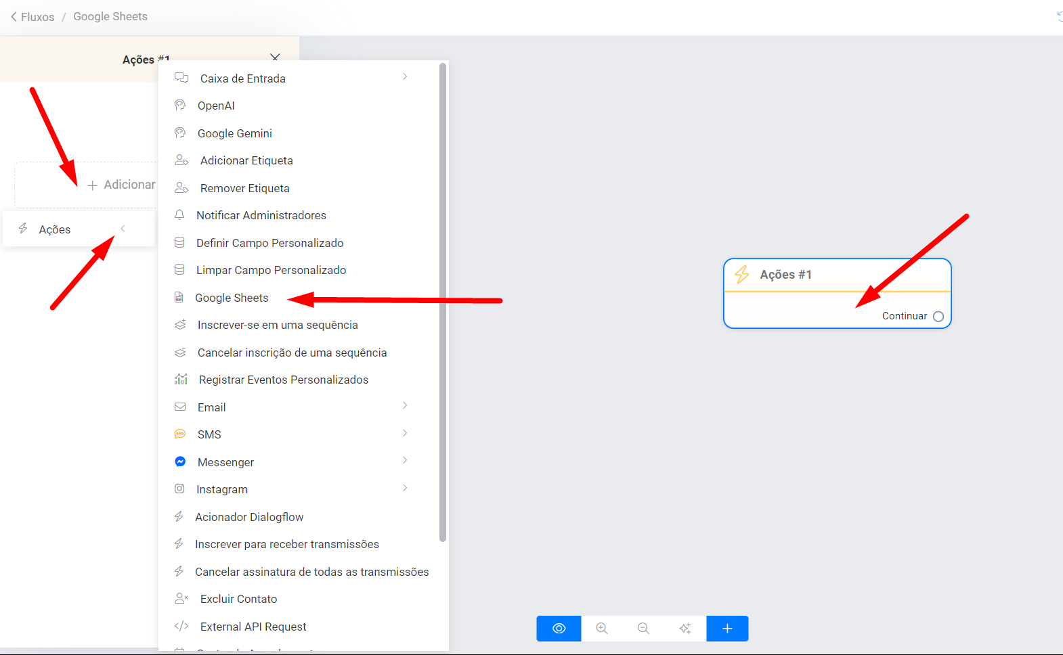
Task: Toggle the blue eye preview button
Action: point(559,629)
